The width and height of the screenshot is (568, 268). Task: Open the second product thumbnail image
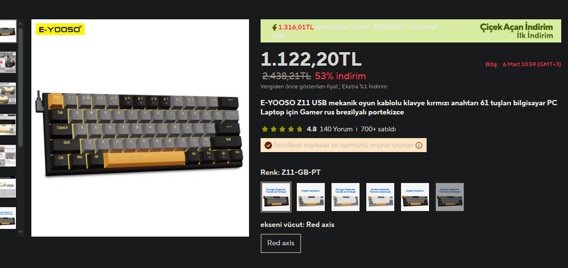pyautogui.click(x=8, y=62)
